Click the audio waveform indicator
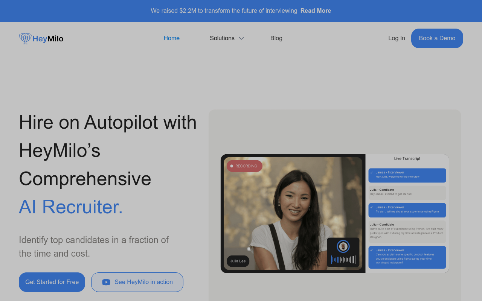Image resolution: width=482 pixels, height=301 pixels. click(343, 260)
